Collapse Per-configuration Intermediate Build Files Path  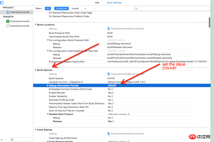[x=48, y=51]
